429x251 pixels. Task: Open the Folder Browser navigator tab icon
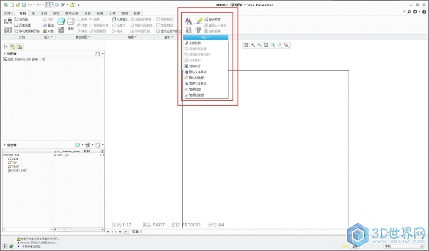12,47
